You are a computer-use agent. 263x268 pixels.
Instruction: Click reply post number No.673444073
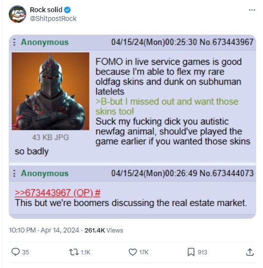pyautogui.click(x=227, y=173)
